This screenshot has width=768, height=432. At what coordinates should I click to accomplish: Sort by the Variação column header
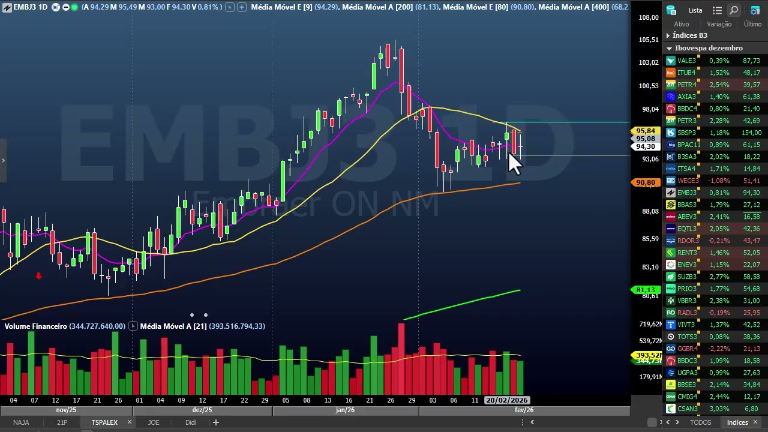tap(719, 24)
